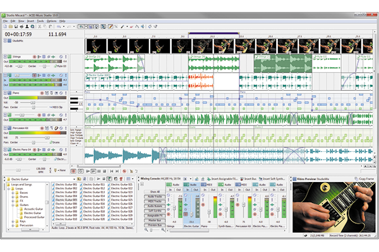Screen dimensions: 379x252
Task: Click the Record button in the transport bar
Action: point(73,171)
